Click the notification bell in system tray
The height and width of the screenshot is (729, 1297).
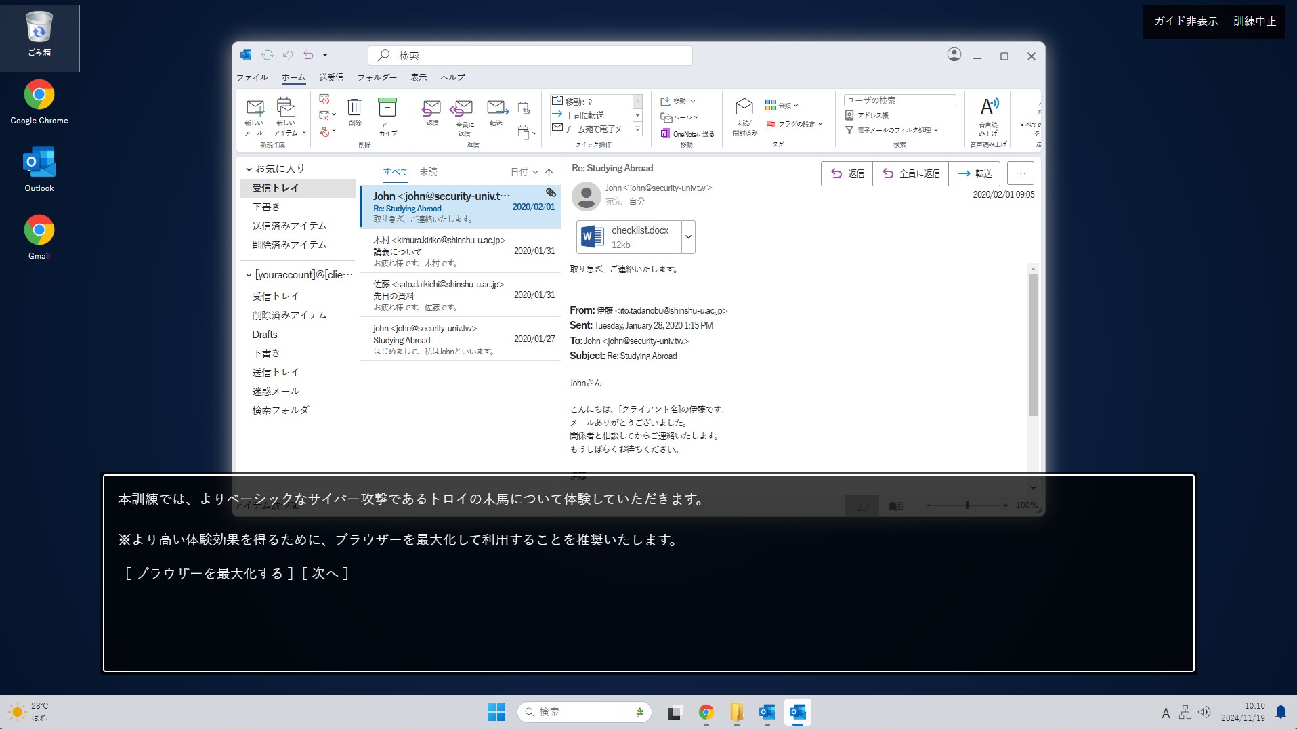pos(1281,712)
